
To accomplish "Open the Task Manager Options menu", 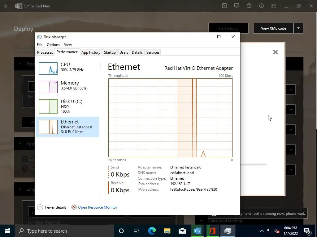I will [x=53, y=45].
